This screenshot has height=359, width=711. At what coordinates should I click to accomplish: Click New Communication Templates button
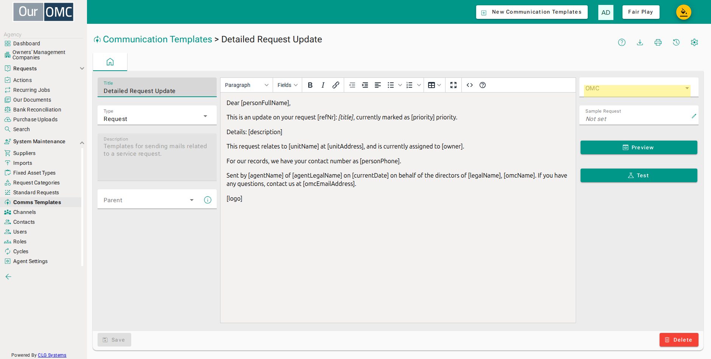point(532,12)
